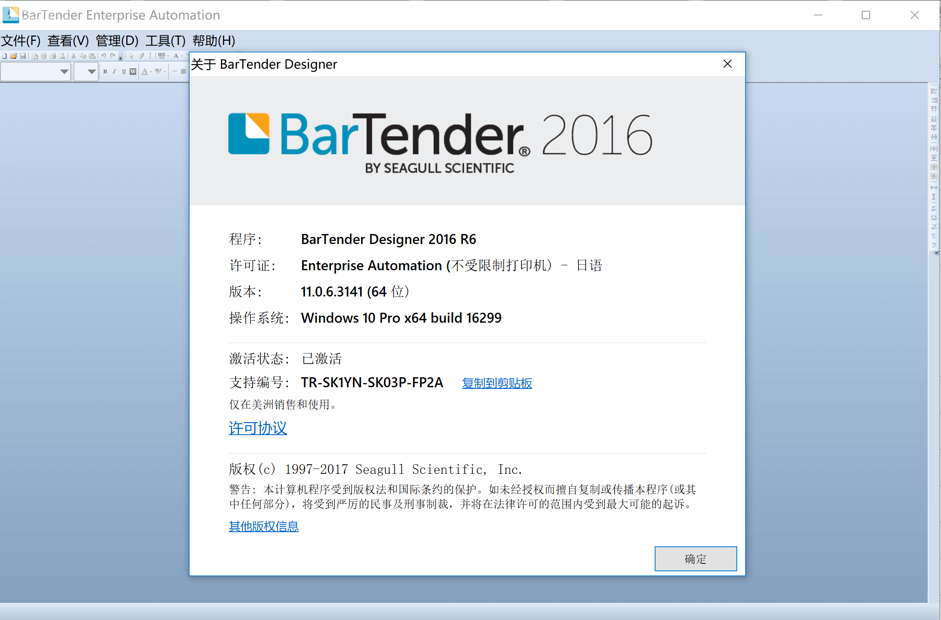Viewport: 941px width, 620px height.
Task: Open the 查看(V) menu
Action: pos(68,40)
